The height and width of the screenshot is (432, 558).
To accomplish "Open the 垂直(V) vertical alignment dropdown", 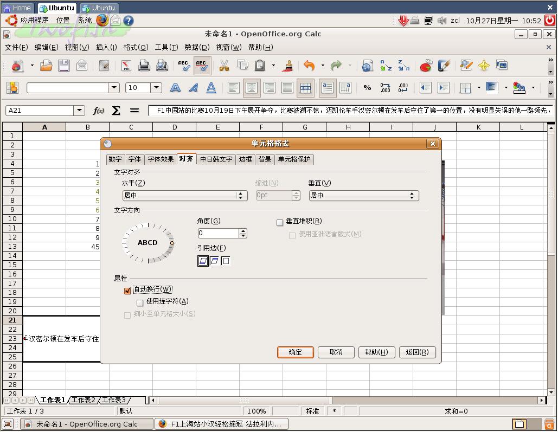I will click(x=364, y=195).
